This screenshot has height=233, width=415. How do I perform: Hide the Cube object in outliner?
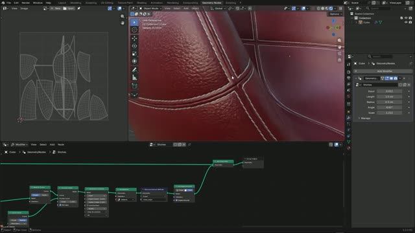[406, 23]
